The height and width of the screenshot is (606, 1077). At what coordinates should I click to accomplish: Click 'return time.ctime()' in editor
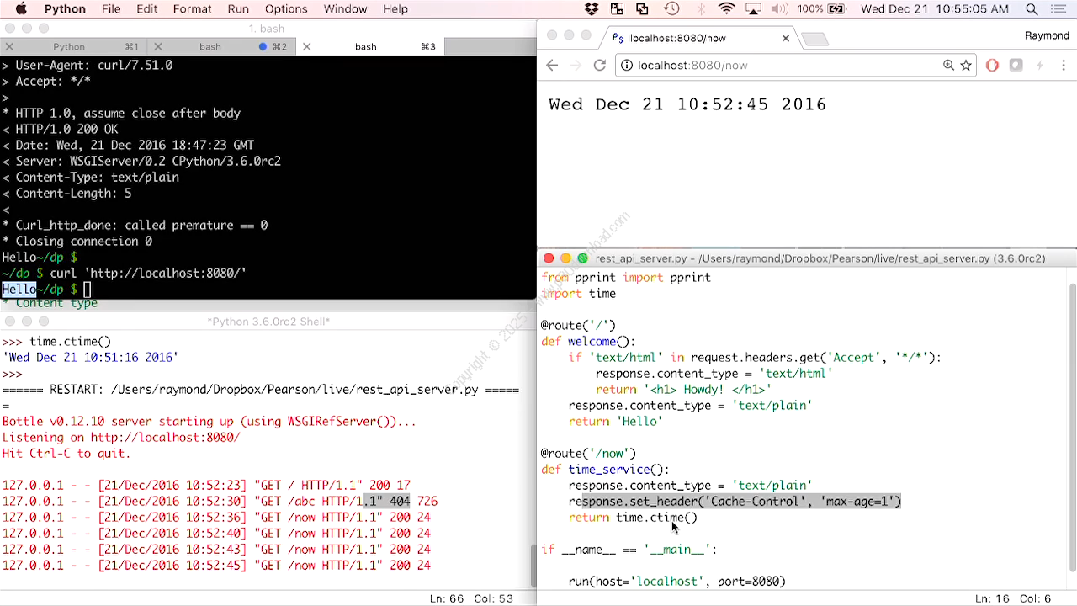point(633,518)
